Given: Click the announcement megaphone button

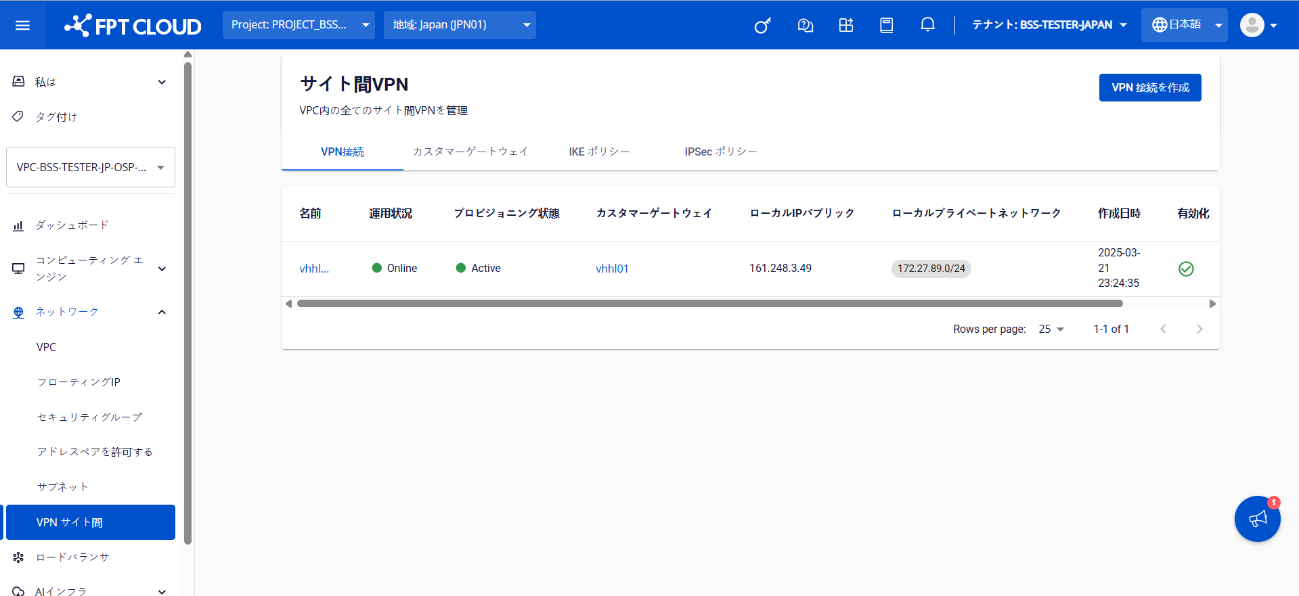Looking at the screenshot, I should [1257, 519].
